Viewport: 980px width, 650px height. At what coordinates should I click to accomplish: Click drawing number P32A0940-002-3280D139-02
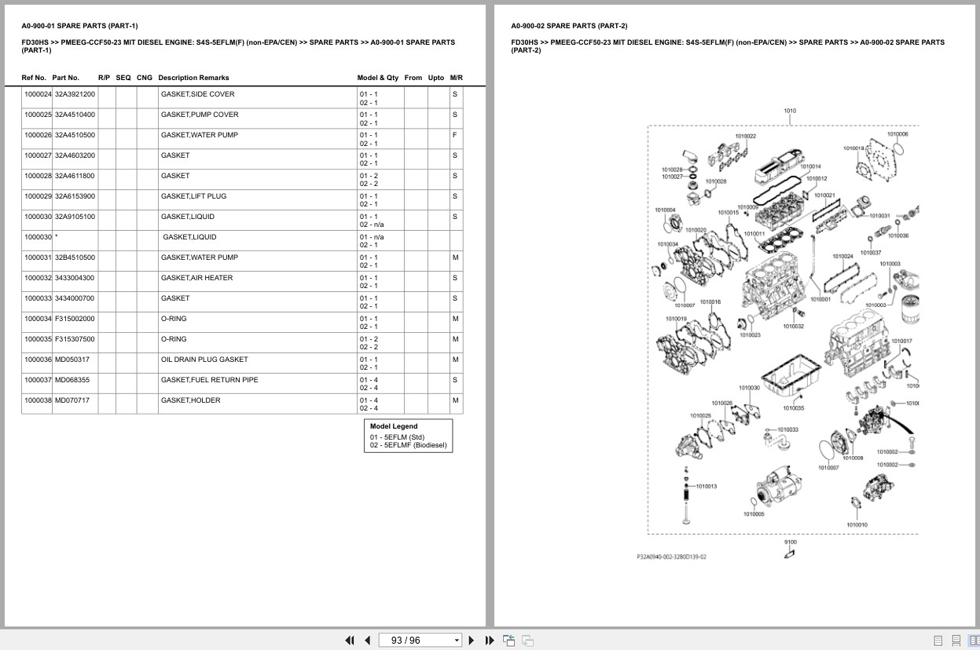[671, 557]
